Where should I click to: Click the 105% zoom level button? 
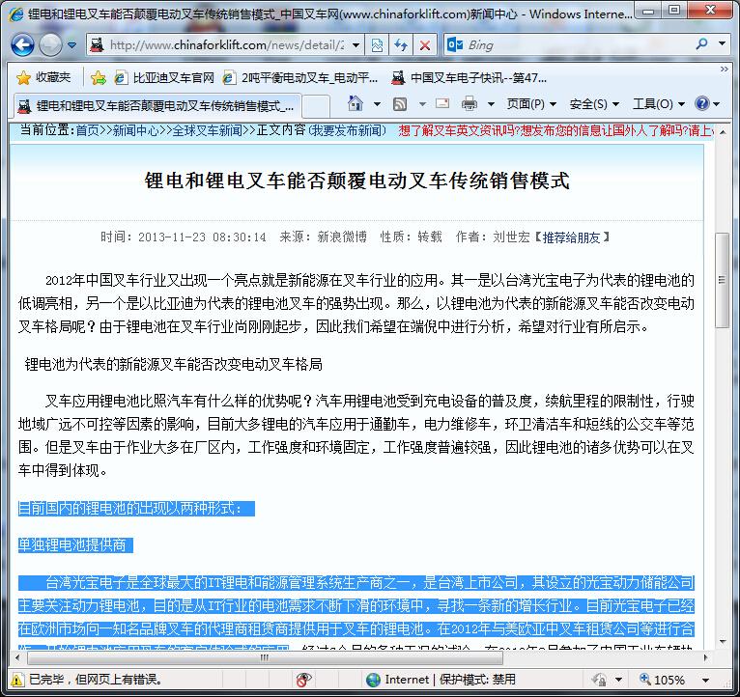[662, 680]
